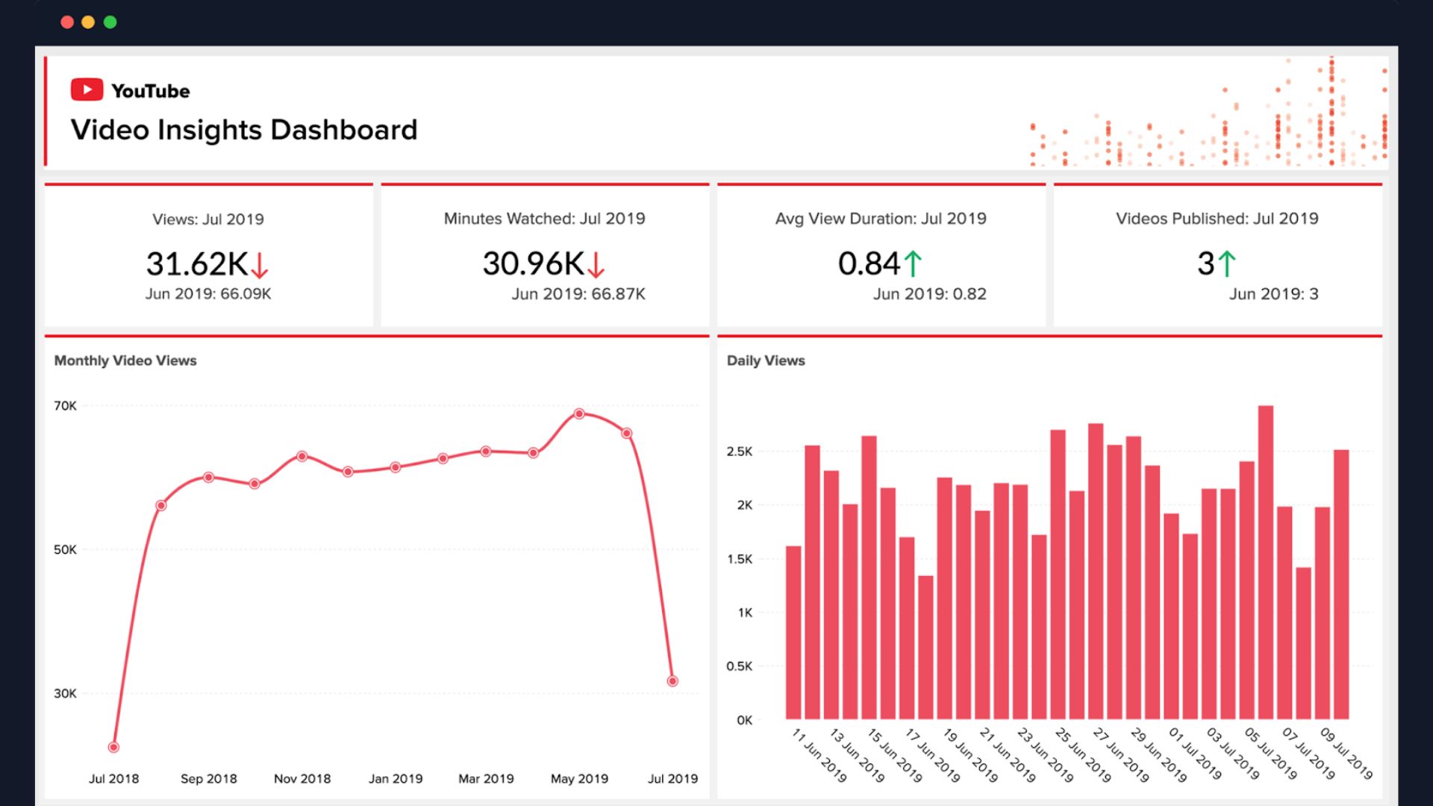The width and height of the screenshot is (1433, 806).
Task: Click the Video Insights Dashboard heading
Action: [x=244, y=130]
